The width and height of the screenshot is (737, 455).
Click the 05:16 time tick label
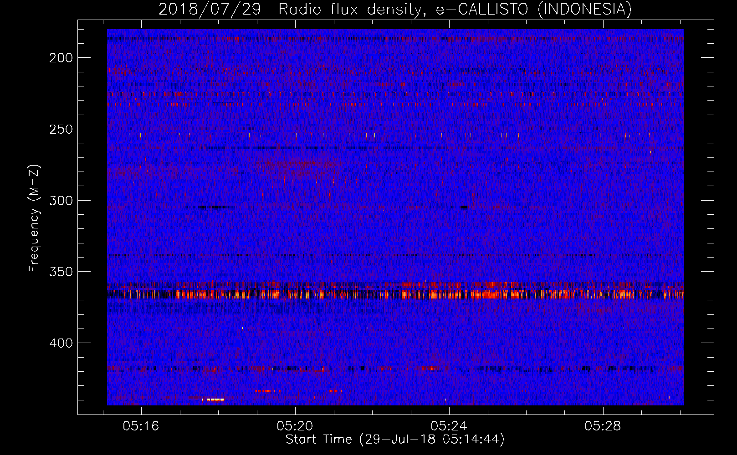(141, 426)
